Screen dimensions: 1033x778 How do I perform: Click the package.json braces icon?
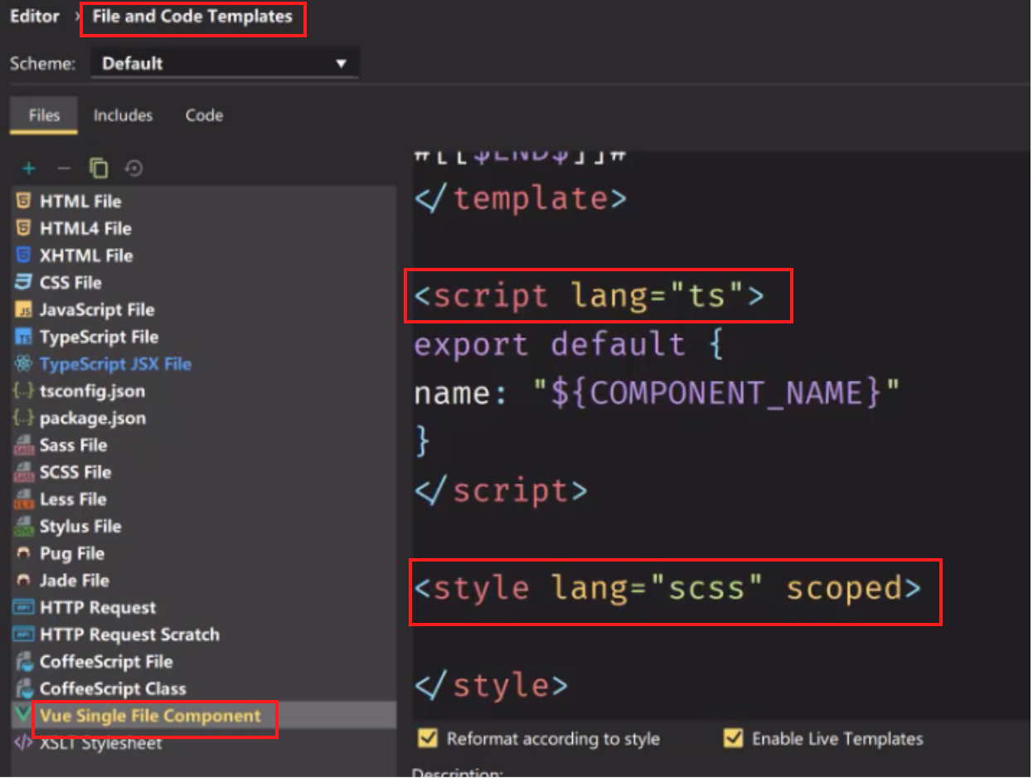point(24,418)
